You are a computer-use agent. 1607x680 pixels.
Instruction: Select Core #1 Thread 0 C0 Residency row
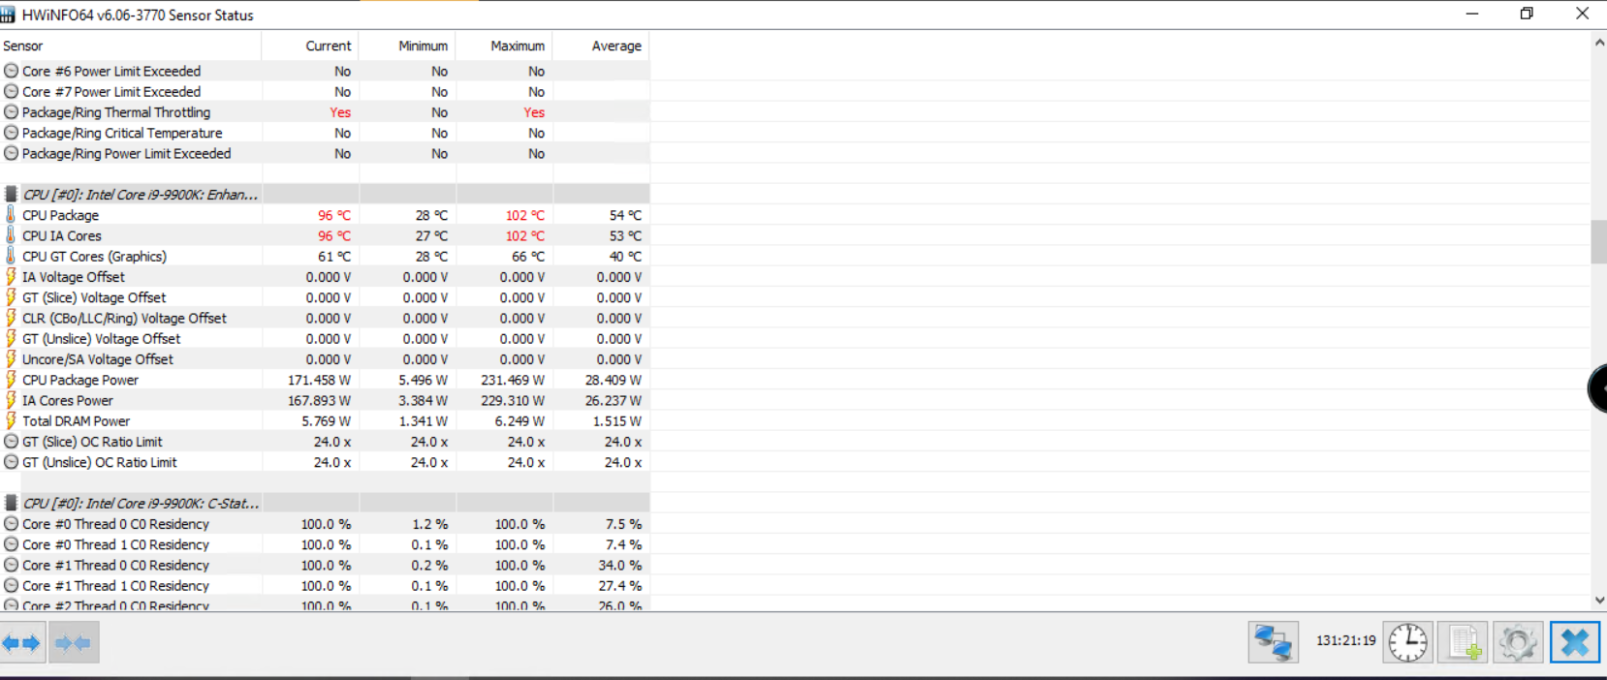(325, 565)
